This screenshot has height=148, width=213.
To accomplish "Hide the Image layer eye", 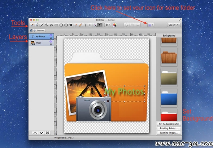I will click(x=51, y=41).
